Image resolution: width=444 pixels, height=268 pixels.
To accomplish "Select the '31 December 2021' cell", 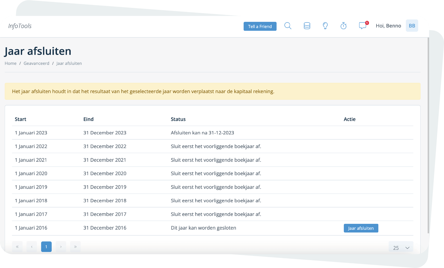I will [105, 160].
